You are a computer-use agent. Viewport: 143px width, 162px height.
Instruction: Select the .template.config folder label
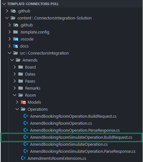(x=35, y=32)
